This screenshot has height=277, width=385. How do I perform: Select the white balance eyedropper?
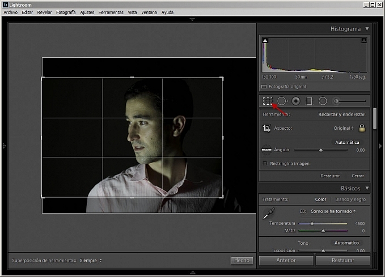(x=269, y=214)
